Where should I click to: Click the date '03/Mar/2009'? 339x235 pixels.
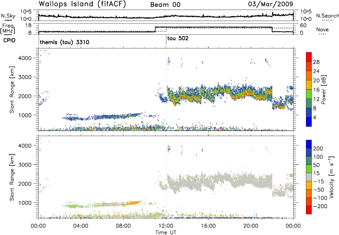(x=270, y=4)
